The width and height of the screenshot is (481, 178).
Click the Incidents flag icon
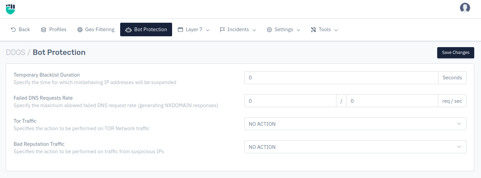(x=222, y=29)
